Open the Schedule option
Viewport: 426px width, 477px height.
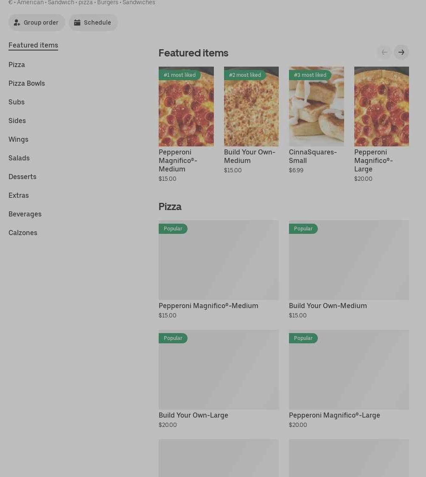93,22
